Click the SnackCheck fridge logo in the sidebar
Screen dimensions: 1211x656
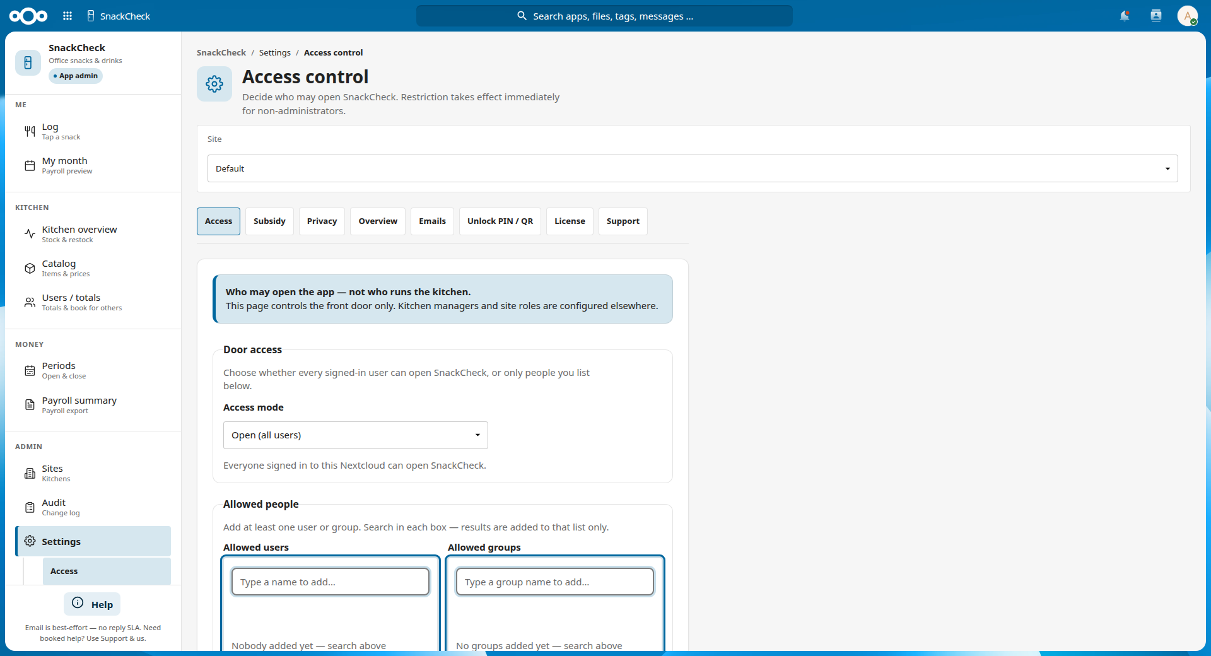pyautogui.click(x=28, y=62)
